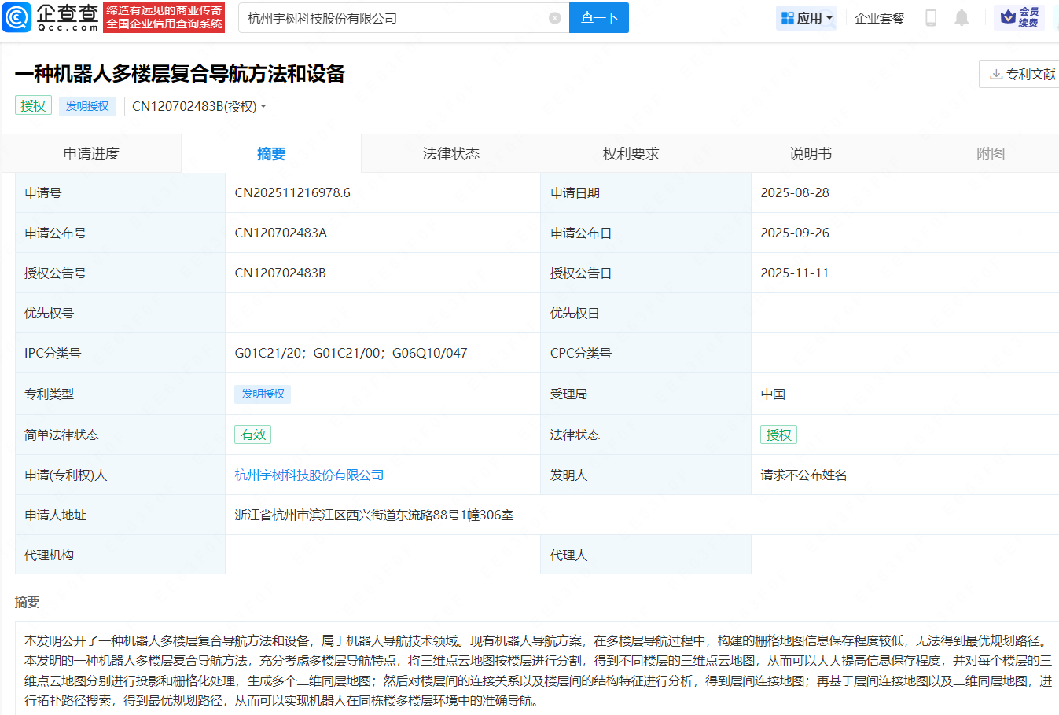
Task: Open the 企业套餐 link
Action: click(879, 18)
